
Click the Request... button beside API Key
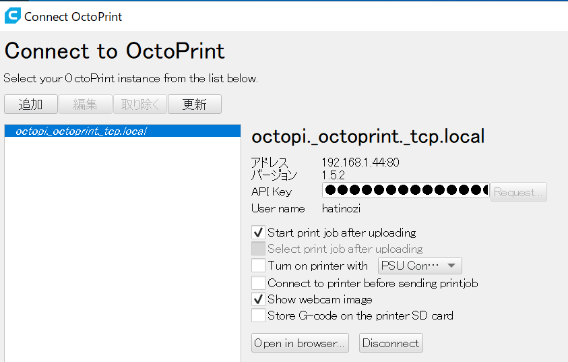click(x=518, y=191)
